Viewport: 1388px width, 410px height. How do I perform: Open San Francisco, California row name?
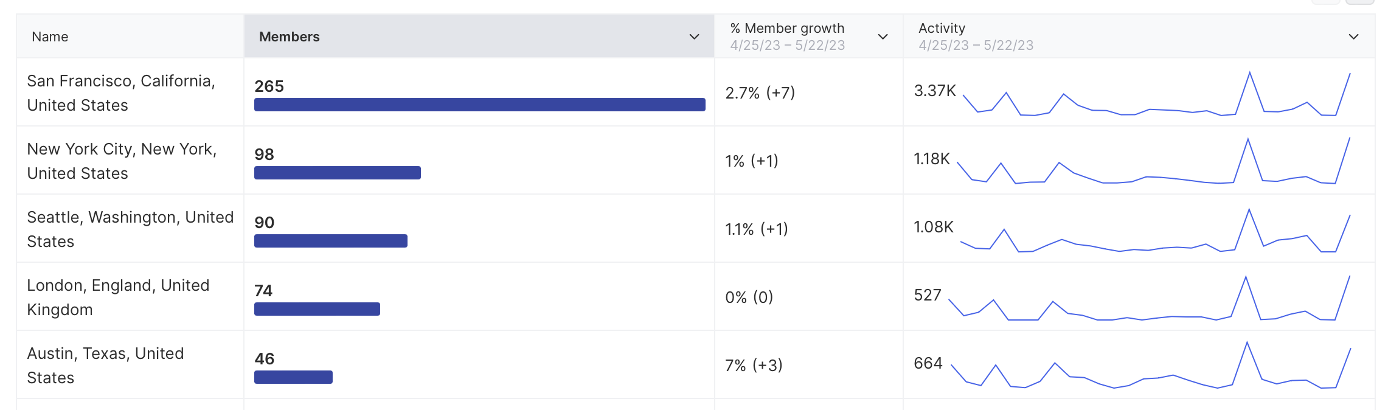[x=121, y=93]
